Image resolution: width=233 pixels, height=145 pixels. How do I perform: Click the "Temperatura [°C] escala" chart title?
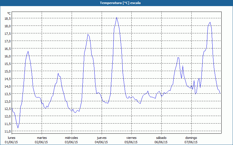(x=116, y=3)
